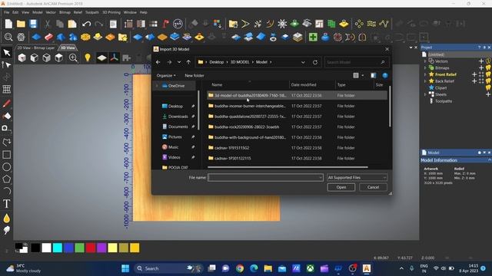This screenshot has width=492, height=276.
Task: Switch to 2D View - Bitmap Layer tab
Action: point(36,48)
